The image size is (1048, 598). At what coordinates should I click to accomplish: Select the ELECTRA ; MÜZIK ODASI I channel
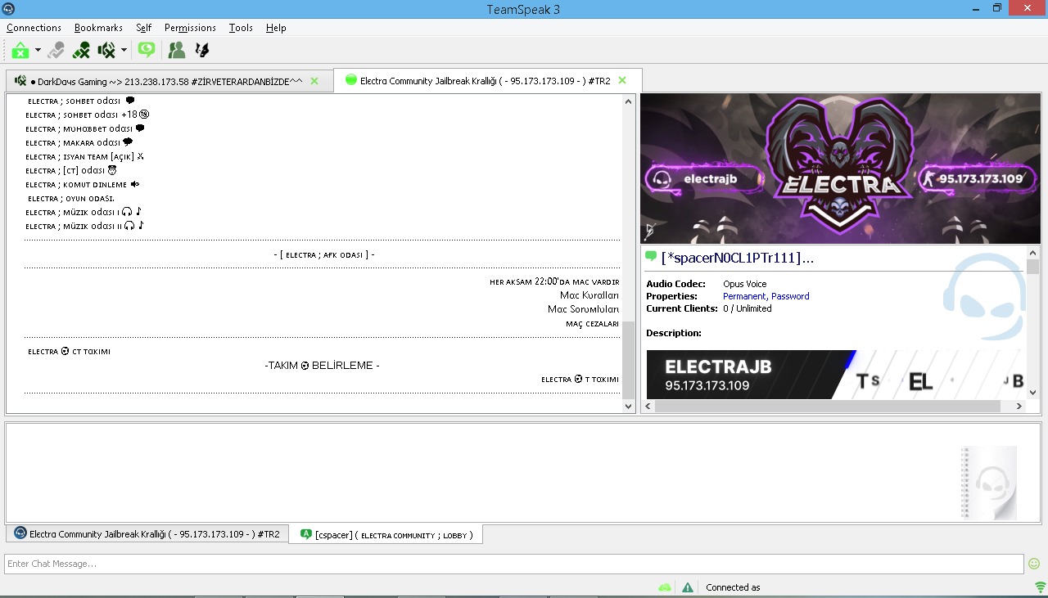(84, 213)
